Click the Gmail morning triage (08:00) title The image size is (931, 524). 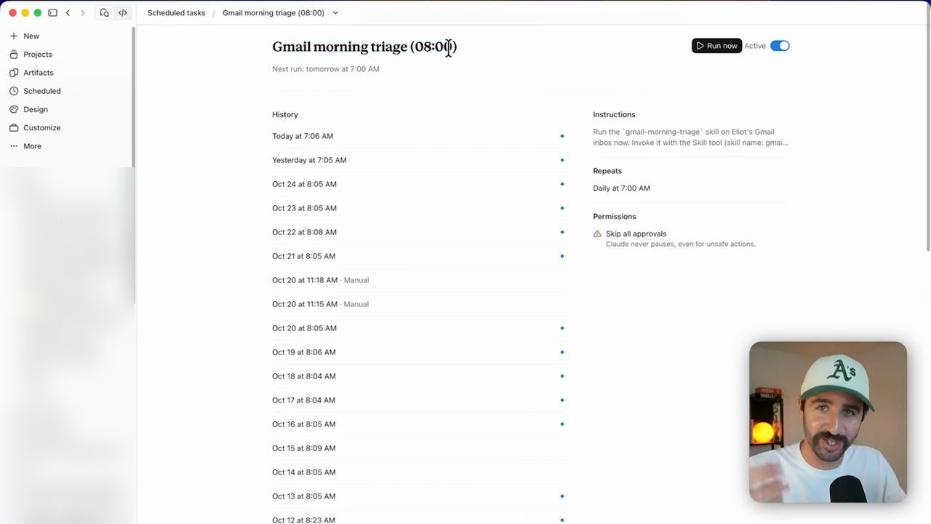tap(364, 47)
